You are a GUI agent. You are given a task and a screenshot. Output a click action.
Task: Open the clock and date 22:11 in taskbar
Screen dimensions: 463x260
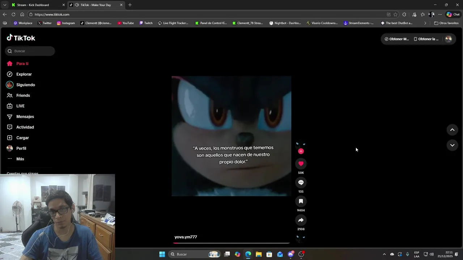445,254
